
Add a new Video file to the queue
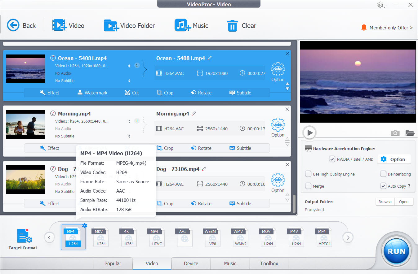69,25
